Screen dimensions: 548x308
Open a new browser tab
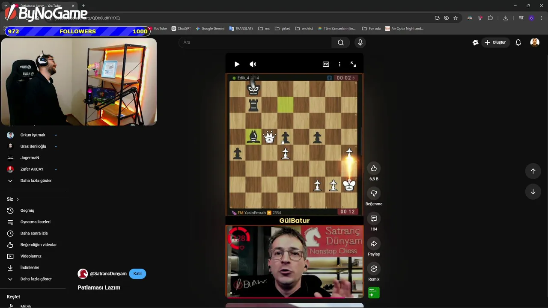83,6
